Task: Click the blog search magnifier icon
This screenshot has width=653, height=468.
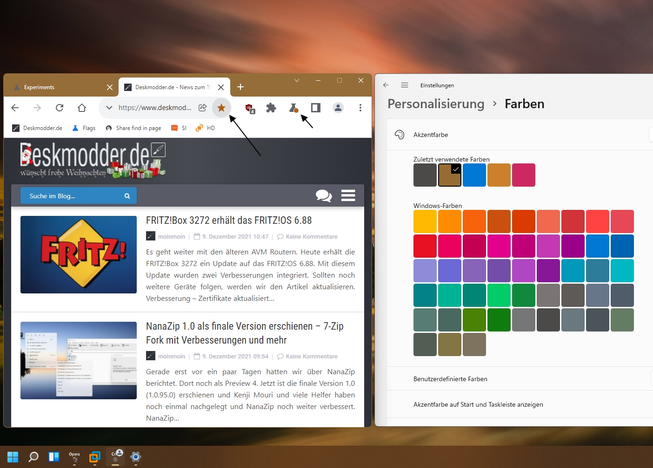Action: pos(127,196)
